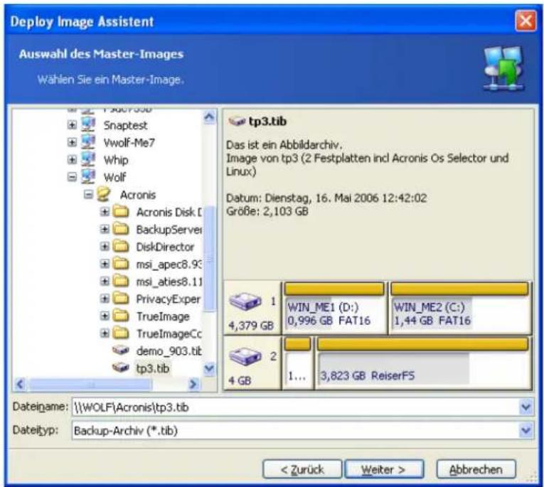
Task: Select demo_903.tib in the file tree
Action: pyautogui.click(x=169, y=351)
